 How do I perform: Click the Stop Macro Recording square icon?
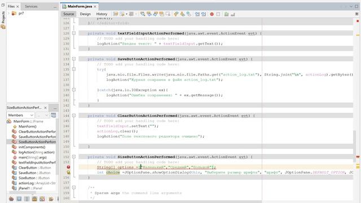click(x=218, y=14)
